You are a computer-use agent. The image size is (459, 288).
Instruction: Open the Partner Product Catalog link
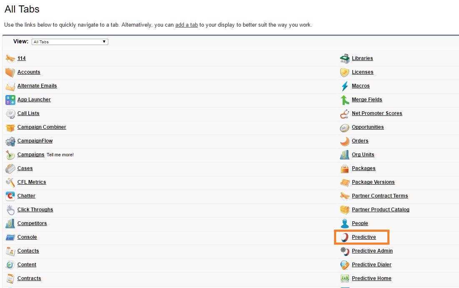pos(380,210)
